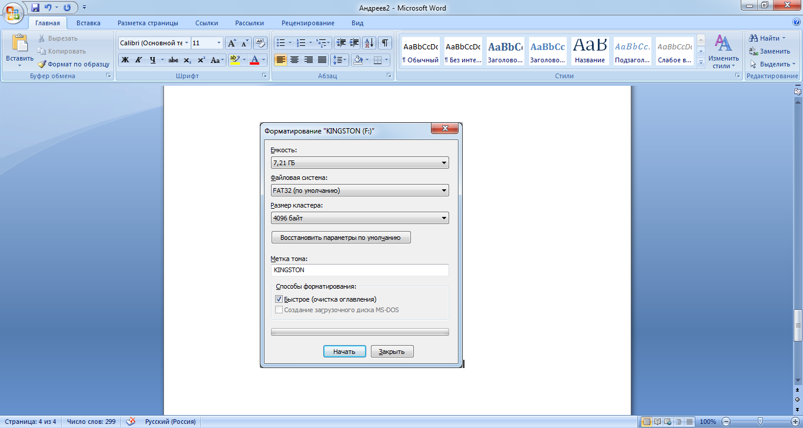The width and height of the screenshot is (803, 428).
Task: Switch to Web Layout view
Action: tap(668, 422)
